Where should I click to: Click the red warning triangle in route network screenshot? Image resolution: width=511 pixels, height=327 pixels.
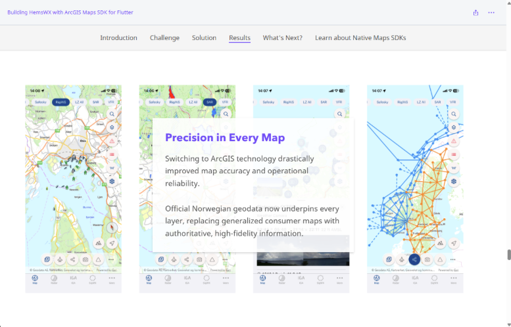pos(454,141)
